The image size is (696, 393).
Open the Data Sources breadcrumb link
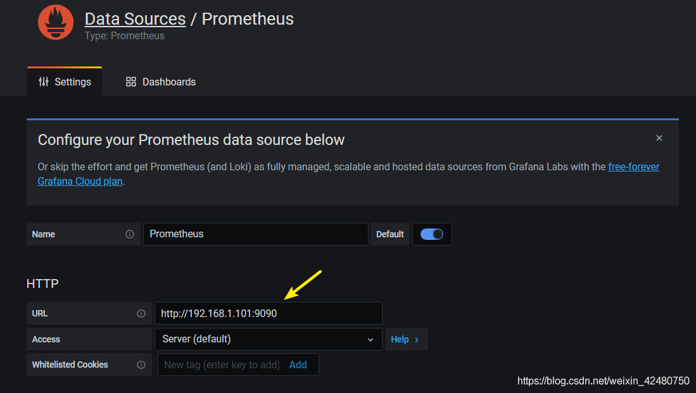[135, 18]
